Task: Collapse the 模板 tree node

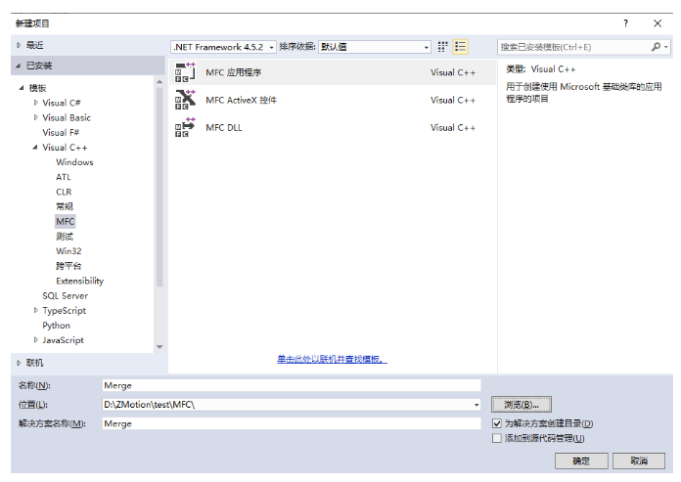Action: click(x=22, y=88)
